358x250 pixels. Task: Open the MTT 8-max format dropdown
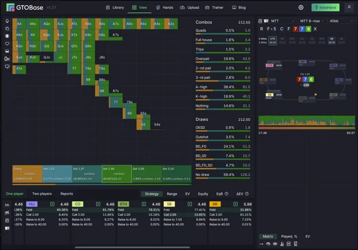click(x=312, y=21)
